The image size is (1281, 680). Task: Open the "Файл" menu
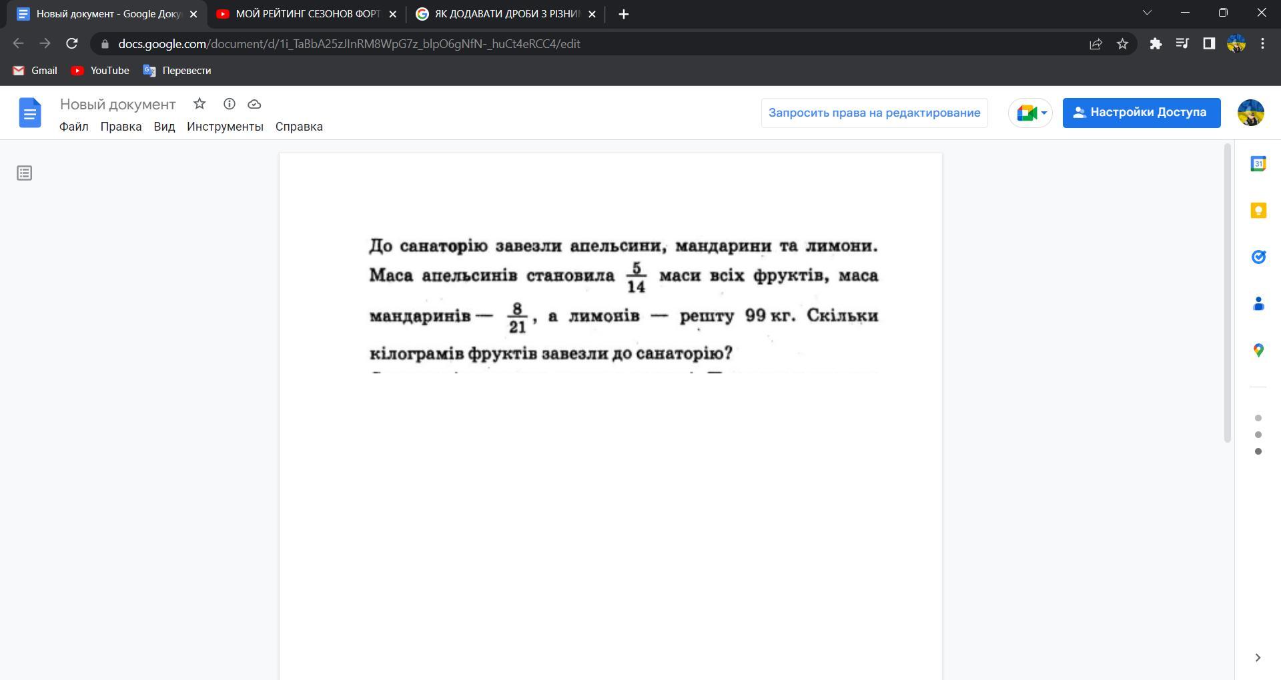click(x=73, y=127)
